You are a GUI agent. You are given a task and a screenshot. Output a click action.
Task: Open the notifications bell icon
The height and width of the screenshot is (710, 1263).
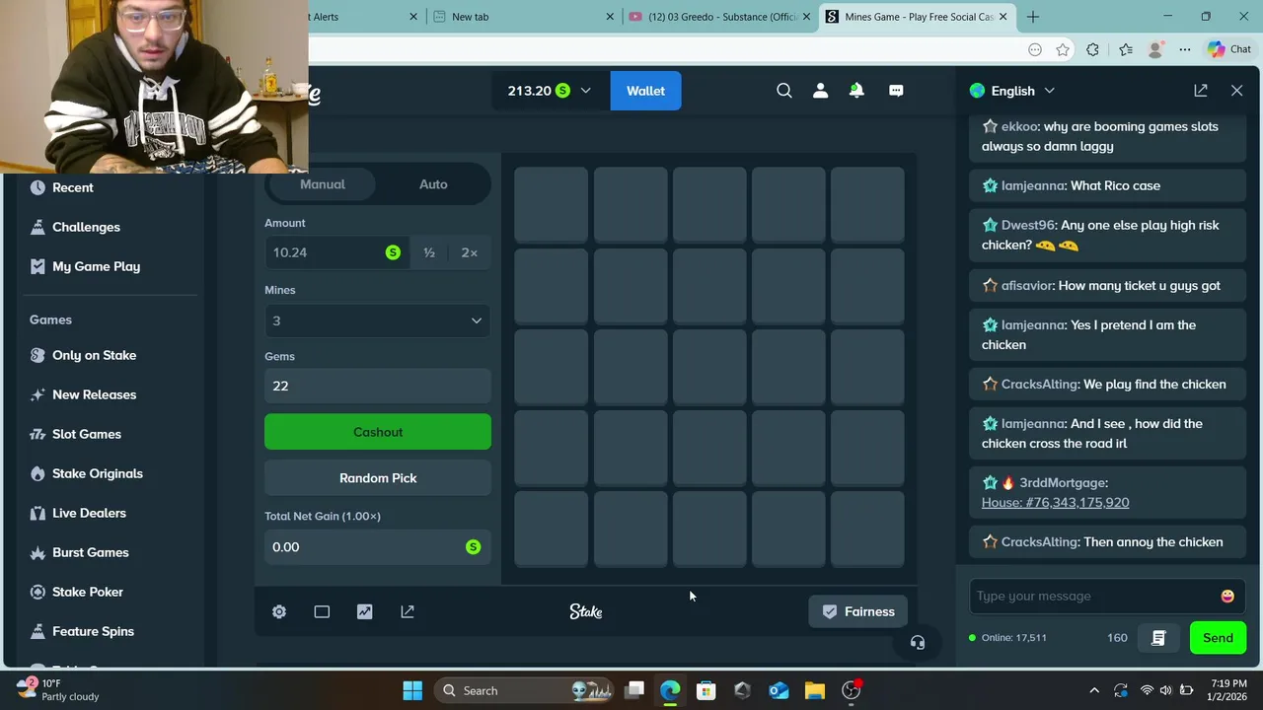[x=856, y=91]
